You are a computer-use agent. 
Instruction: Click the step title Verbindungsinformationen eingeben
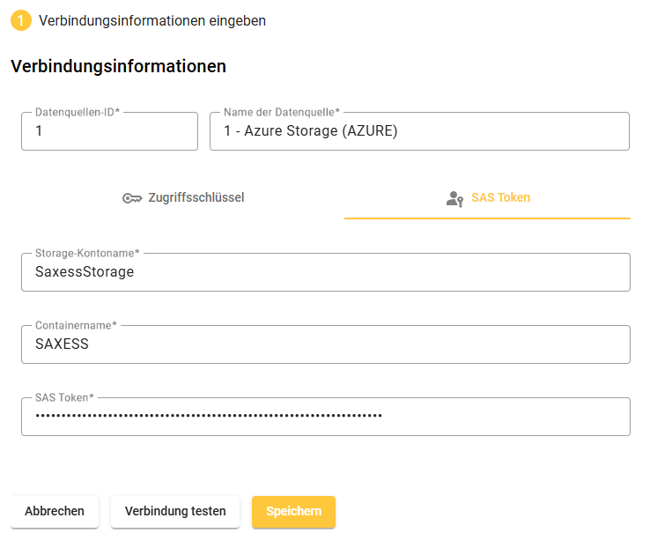[x=152, y=20]
